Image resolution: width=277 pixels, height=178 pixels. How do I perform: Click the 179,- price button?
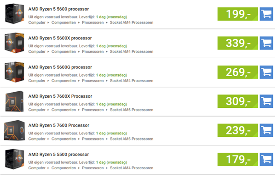coord(237,159)
